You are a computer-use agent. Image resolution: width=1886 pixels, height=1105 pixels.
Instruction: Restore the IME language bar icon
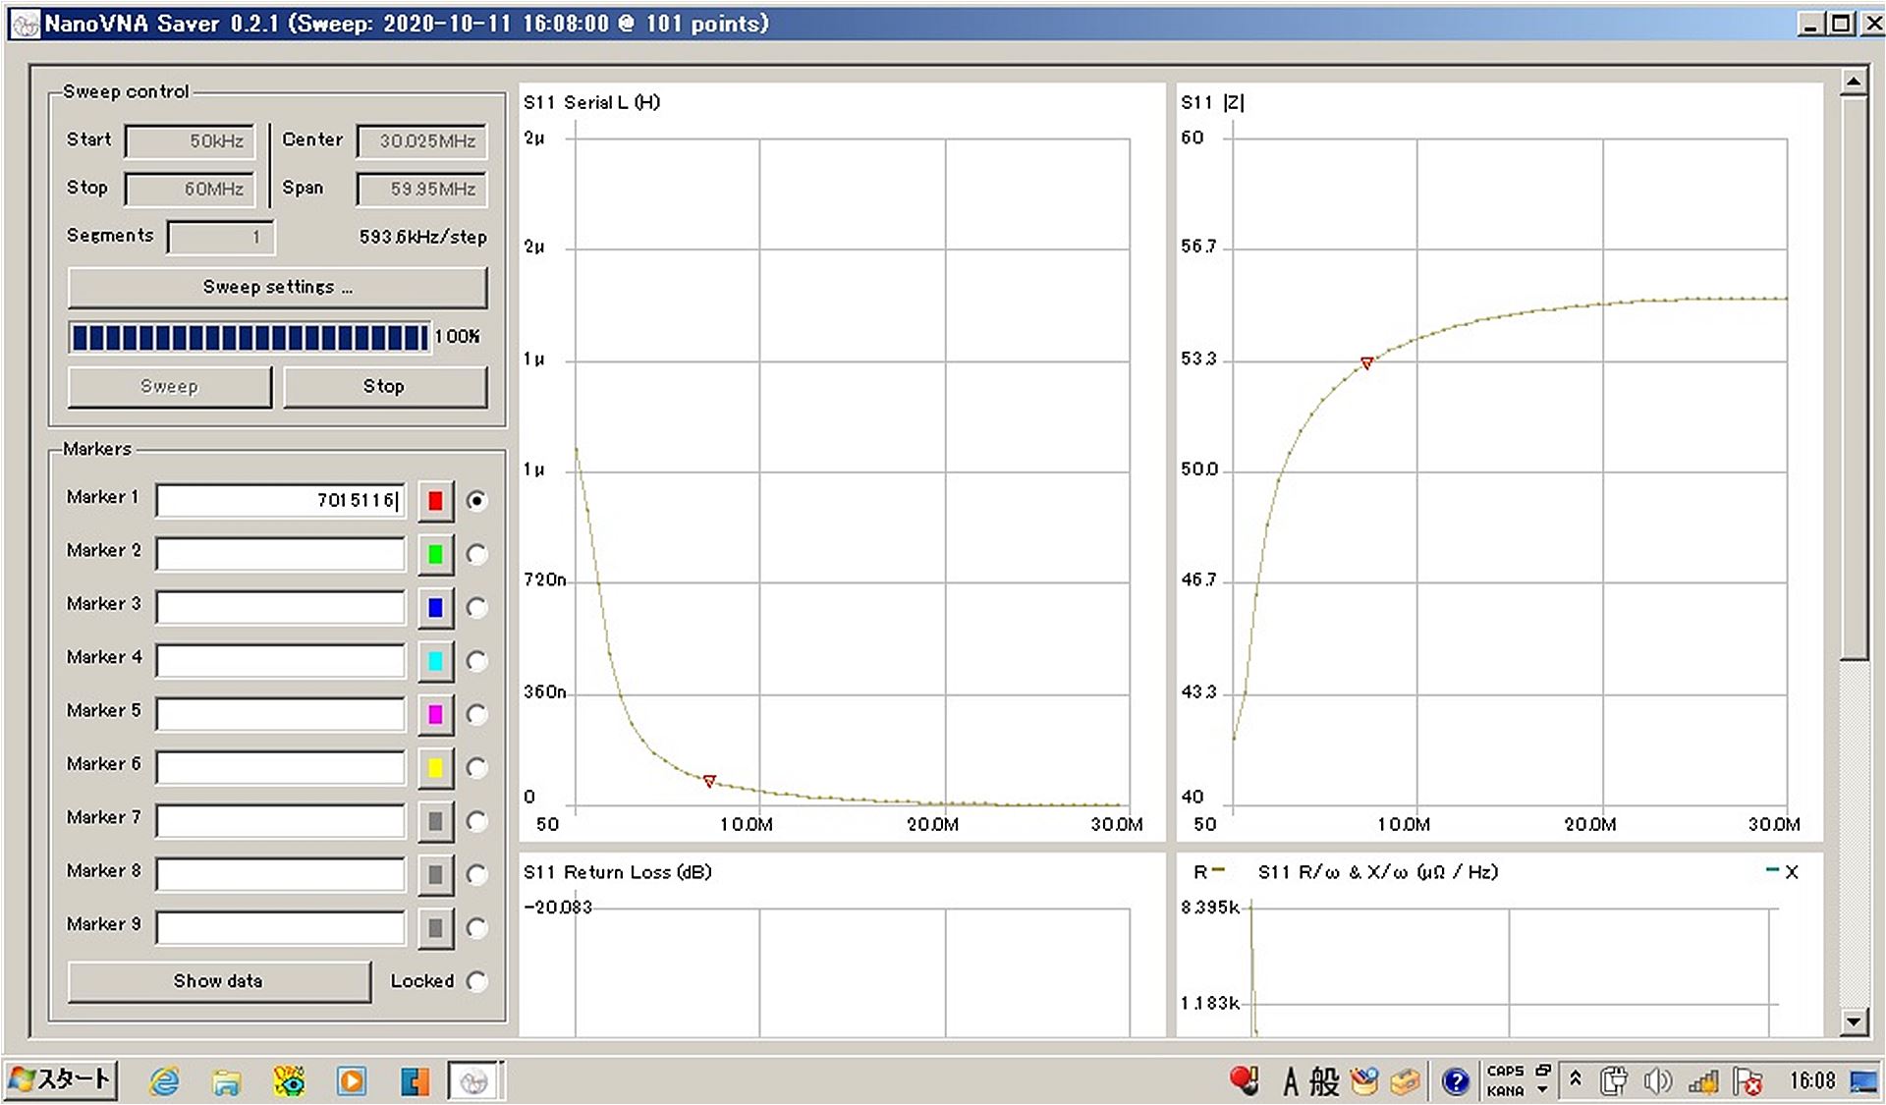(1543, 1071)
